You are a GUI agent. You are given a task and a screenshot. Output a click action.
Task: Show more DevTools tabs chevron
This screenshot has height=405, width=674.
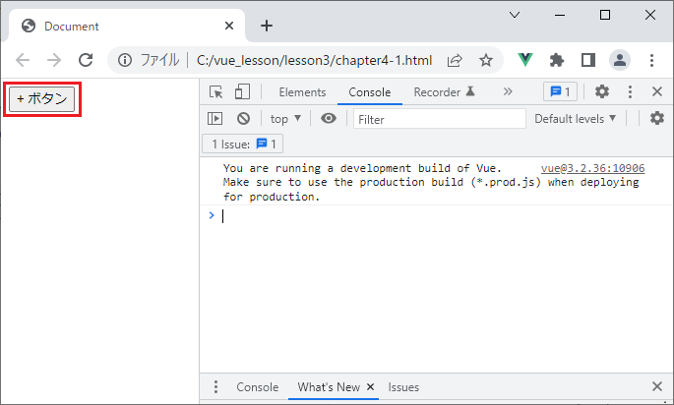[x=508, y=91]
